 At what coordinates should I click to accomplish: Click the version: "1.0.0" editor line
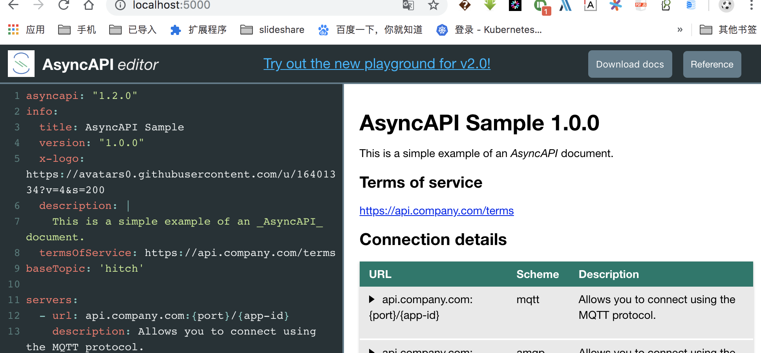click(91, 143)
